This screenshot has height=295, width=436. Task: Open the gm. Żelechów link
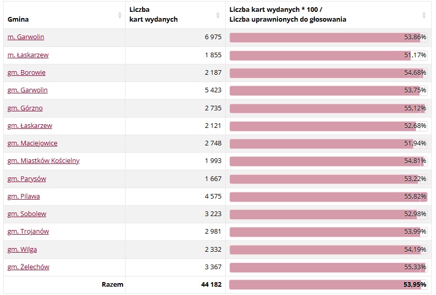click(28, 267)
